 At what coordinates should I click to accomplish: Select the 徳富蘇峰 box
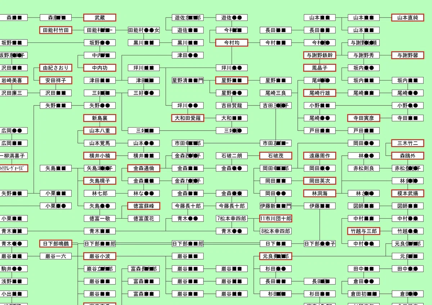pyautogui.click(x=144, y=206)
